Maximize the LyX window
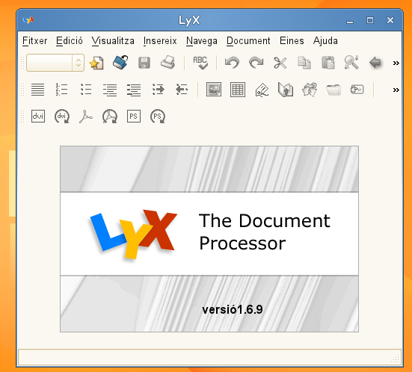The height and width of the screenshot is (372, 412). point(370,20)
